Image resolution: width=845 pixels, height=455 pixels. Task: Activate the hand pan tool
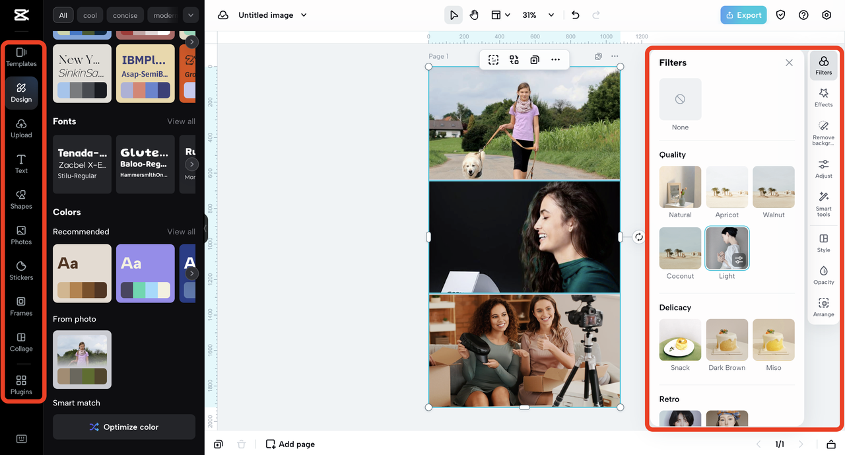474,15
